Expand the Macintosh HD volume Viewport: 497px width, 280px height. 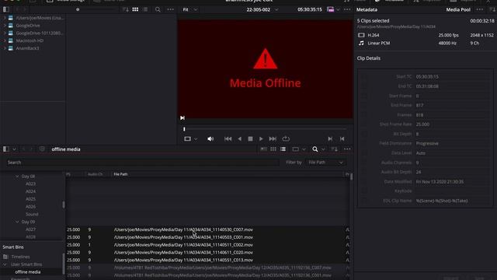pos(5,40)
